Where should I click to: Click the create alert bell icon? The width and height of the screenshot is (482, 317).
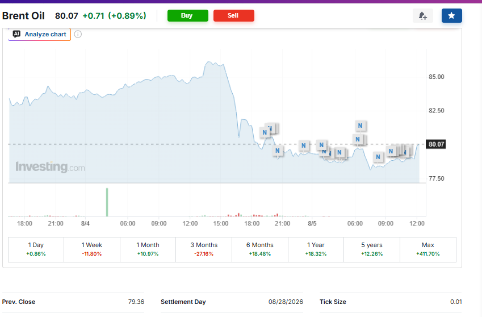[x=422, y=16]
